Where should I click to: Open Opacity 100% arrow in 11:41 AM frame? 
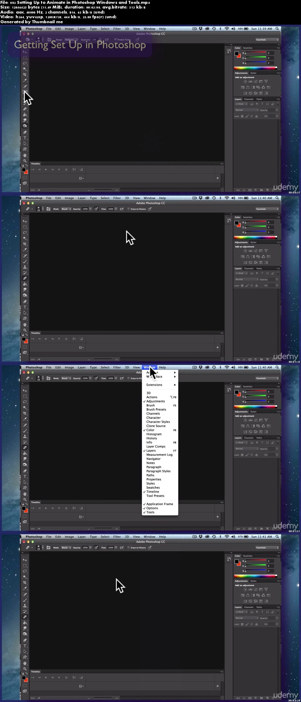pos(90,548)
